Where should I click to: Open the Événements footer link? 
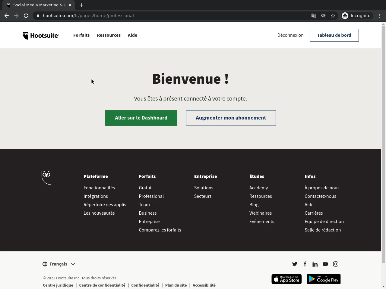click(x=262, y=222)
